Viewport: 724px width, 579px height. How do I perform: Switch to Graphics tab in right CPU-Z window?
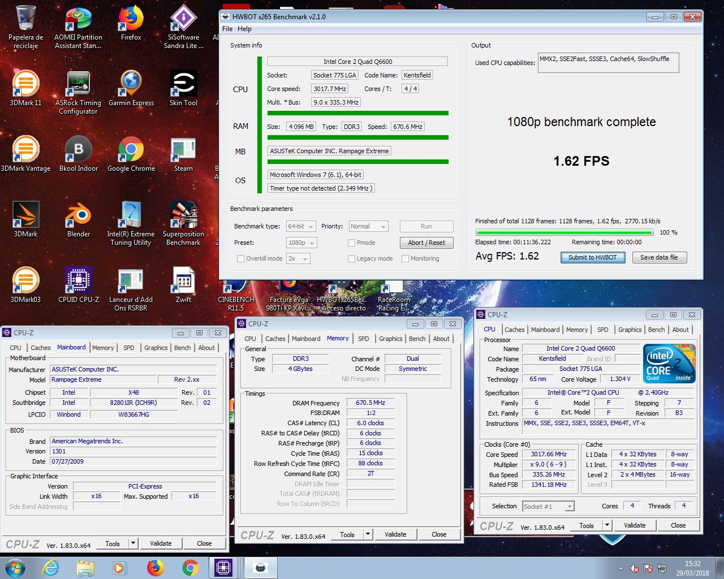click(x=630, y=330)
